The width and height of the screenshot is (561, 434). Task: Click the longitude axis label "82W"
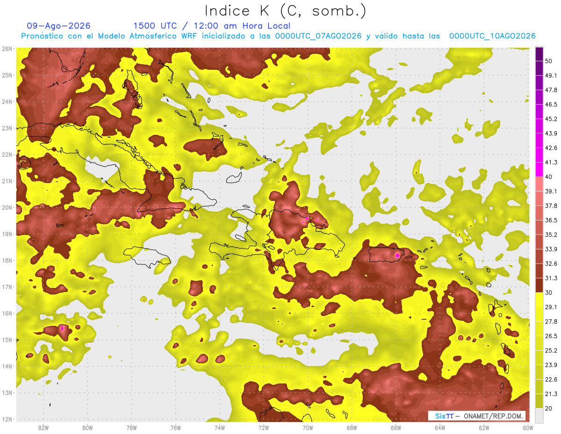click(43, 428)
